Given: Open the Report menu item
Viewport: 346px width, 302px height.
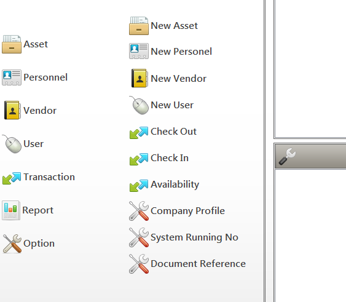Looking at the screenshot, I should click(38, 210).
